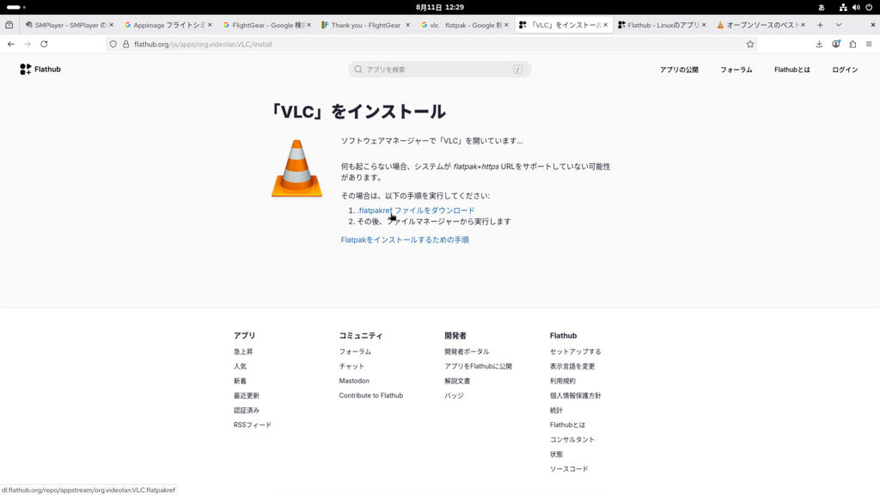Focus the アプリを検索 search field
The width and height of the screenshot is (880, 495).
[x=439, y=69]
